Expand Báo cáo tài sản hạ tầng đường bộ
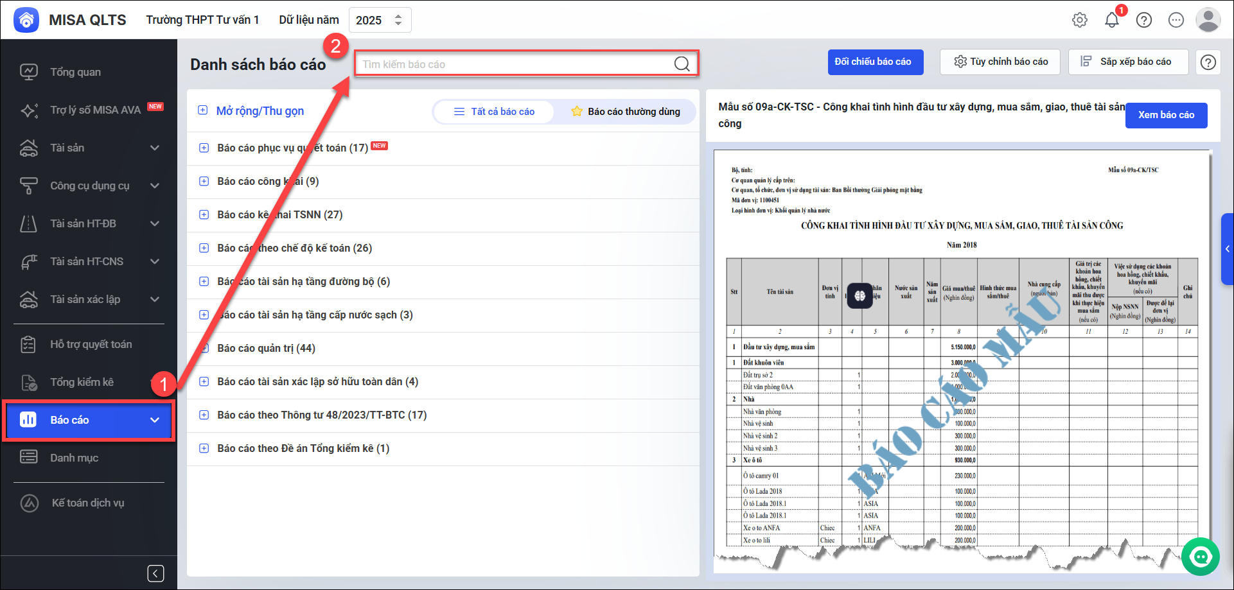Screen dimensions: 1234x590 tap(204, 281)
